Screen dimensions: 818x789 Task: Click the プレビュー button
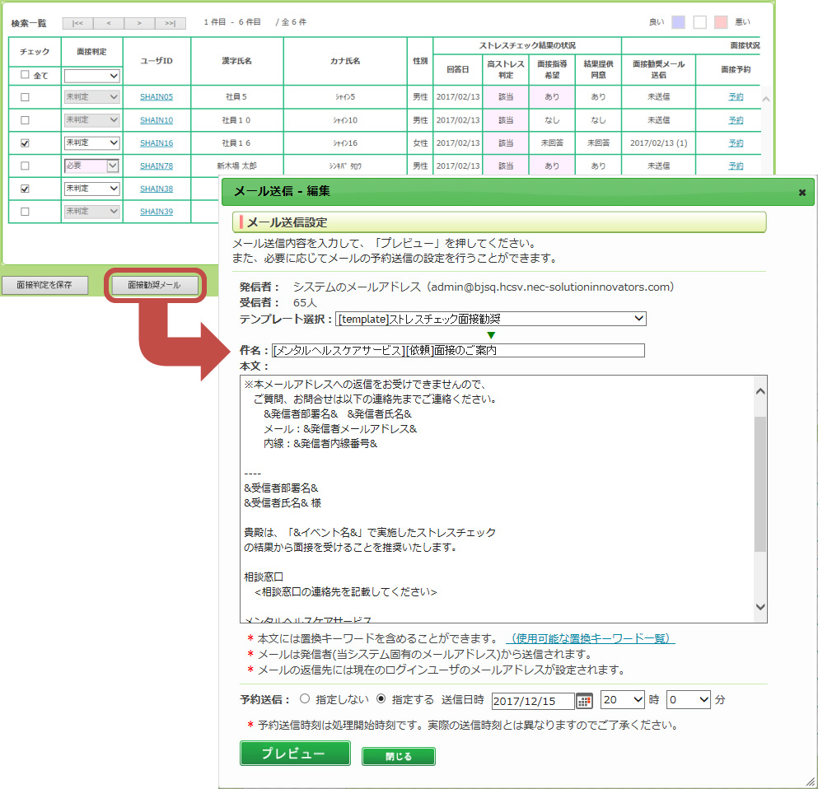(x=295, y=754)
